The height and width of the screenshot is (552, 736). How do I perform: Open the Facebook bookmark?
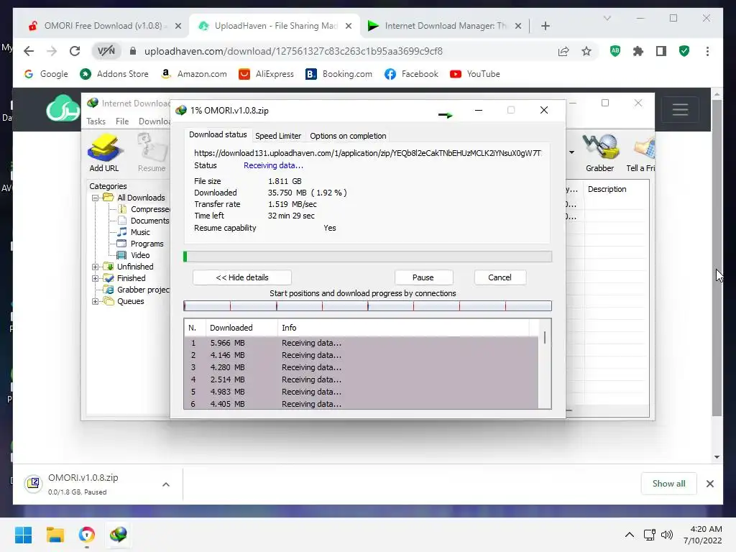point(411,74)
